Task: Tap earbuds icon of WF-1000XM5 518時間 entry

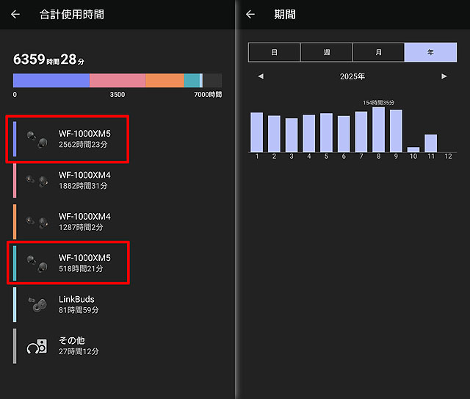Action: point(36,262)
